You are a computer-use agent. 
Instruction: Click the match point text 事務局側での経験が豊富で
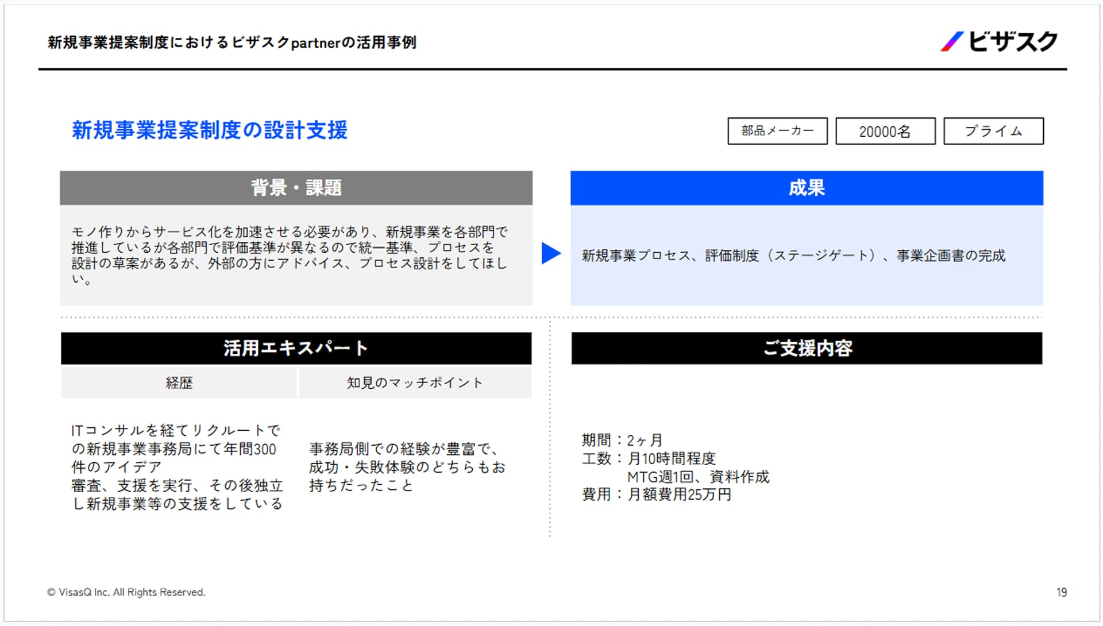pyautogui.click(x=407, y=467)
